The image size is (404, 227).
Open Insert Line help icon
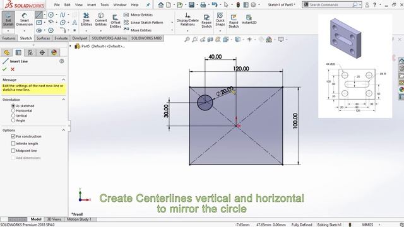point(62,61)
